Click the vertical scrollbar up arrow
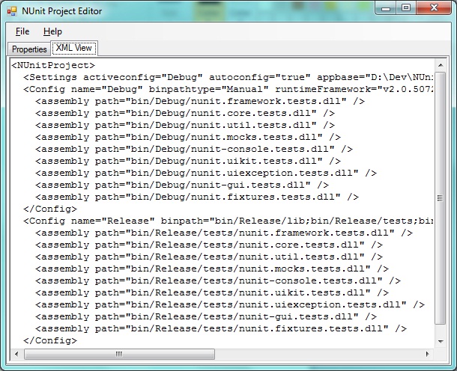457x371 pixels. point(441,65)
